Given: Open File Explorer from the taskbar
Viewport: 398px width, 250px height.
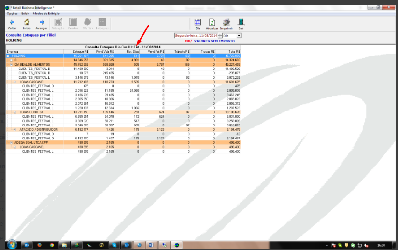Looking at the screenshot, I should click(64, 245).
